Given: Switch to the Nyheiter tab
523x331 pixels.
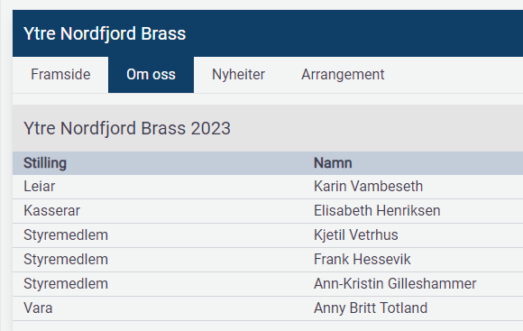Looking at the screenshot, I should 238,75.
